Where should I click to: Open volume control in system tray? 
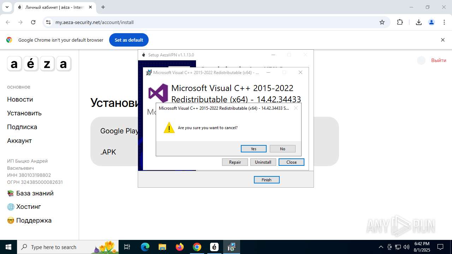coord(406,247)
